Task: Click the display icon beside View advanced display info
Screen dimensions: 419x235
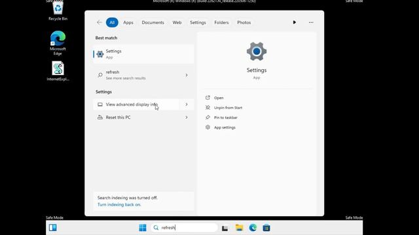Action: click(x=100, y=104)
